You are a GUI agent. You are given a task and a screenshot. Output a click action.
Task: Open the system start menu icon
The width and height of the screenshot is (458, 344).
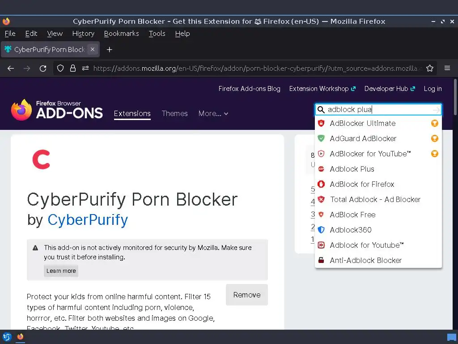click(x=7, y=337)
